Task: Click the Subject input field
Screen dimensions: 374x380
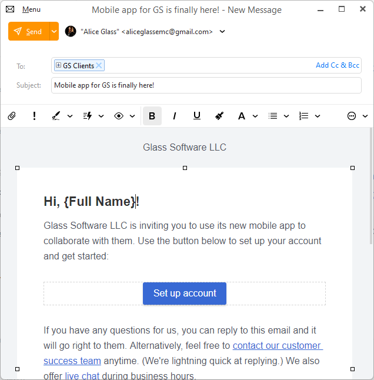Action: (x=206, y=85)
